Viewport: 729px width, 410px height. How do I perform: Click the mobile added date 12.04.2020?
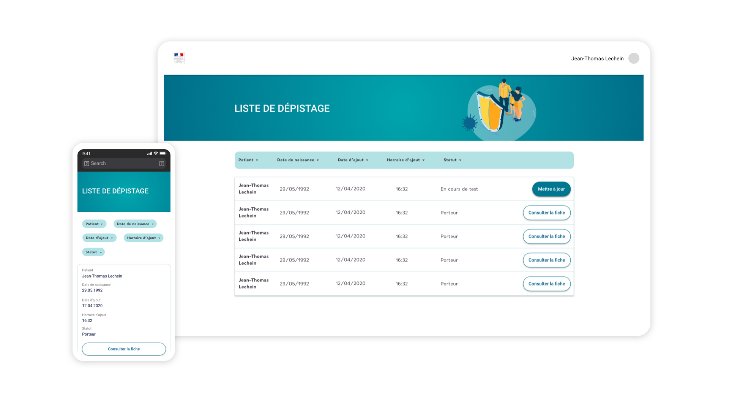coord(92,306)
